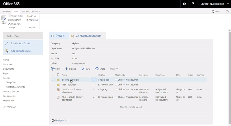Toggle presence checkbox beside Test Subfolder's Christof Nussbaumer
231x126 pixels.
pyautogui.click(x=116, y=85)
